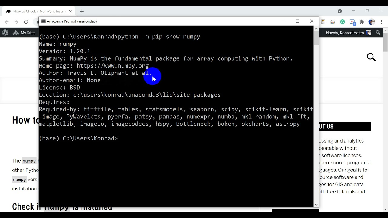Open the WordPress logo menu

click(5, 33)
